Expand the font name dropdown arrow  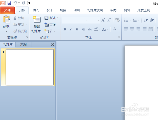87,20
